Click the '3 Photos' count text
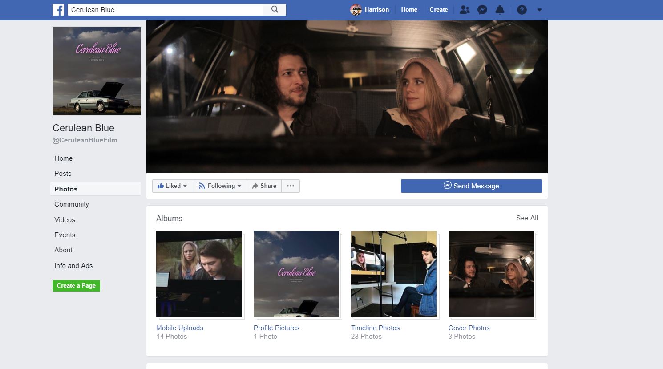663x369 pixels. tap(462, 337)
